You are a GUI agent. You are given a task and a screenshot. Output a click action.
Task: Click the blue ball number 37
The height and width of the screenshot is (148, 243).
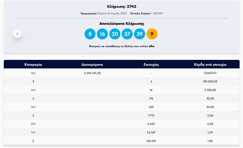click(x=127, y=34)
